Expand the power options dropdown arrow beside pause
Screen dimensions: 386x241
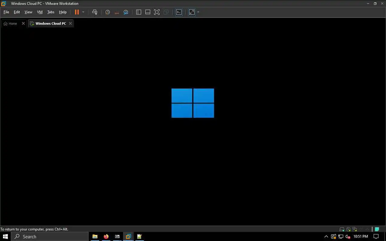[x=83, y=12]
